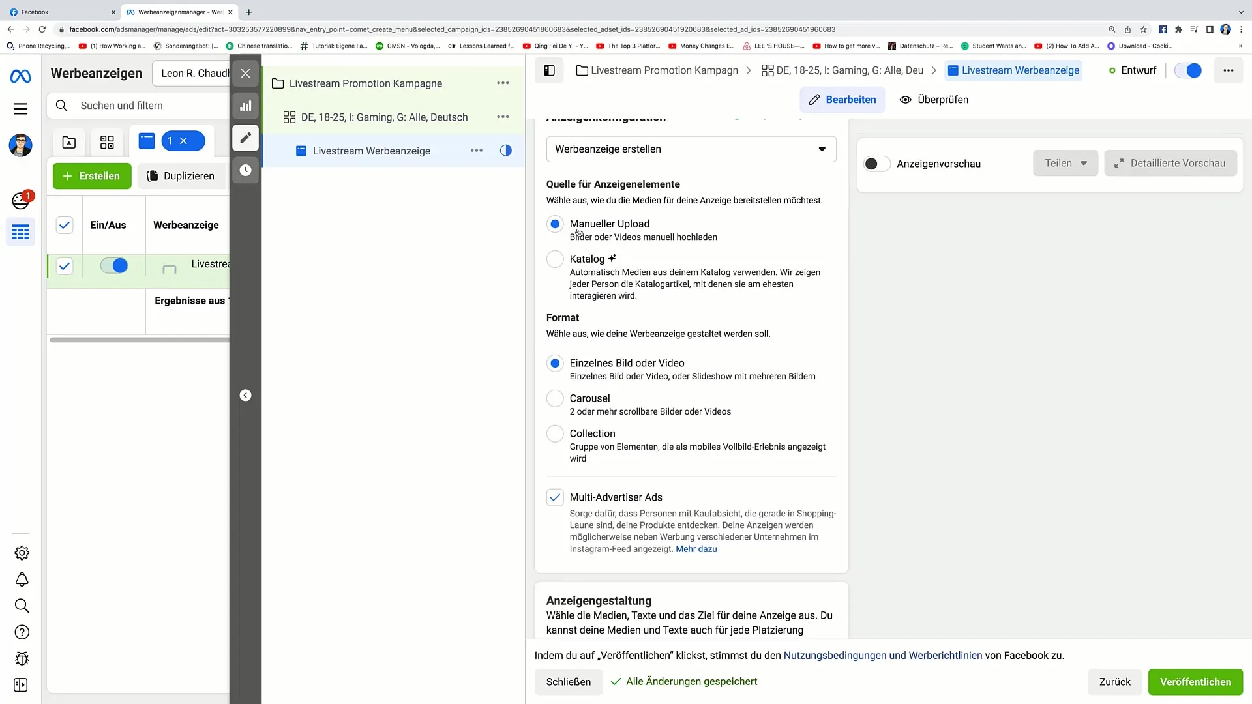Click the search and filter icon
This screenshot has width=1252, height=704.
[61, 105]
